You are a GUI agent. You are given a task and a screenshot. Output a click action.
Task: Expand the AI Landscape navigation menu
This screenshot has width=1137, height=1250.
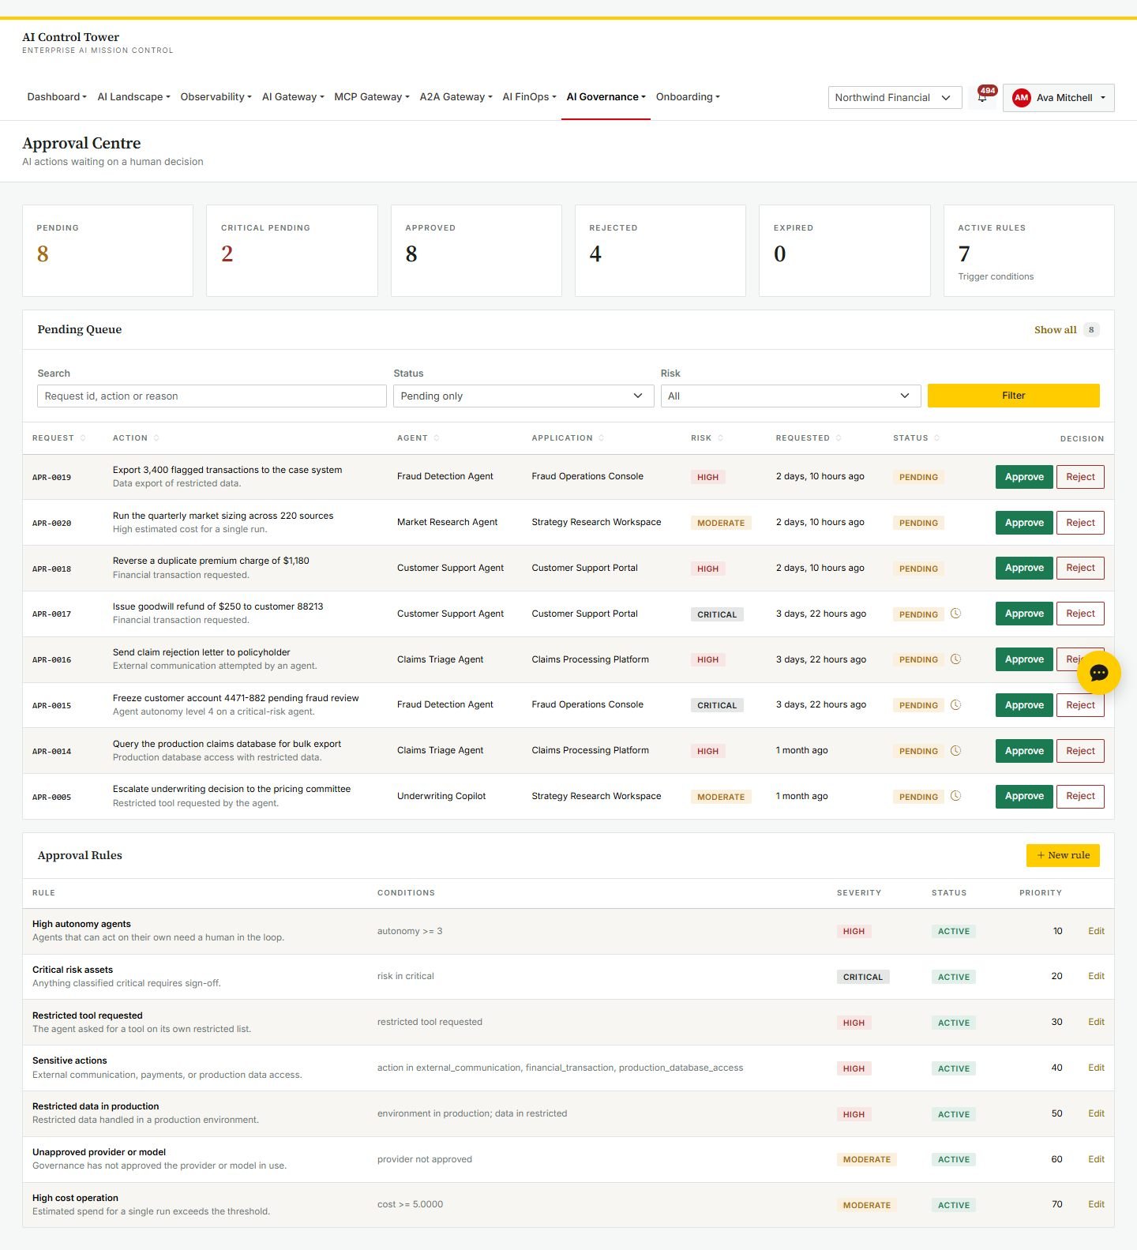tap(133, 97)
